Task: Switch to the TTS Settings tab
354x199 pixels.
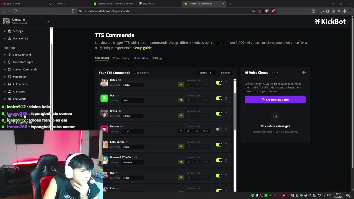Action: [157, 58]
